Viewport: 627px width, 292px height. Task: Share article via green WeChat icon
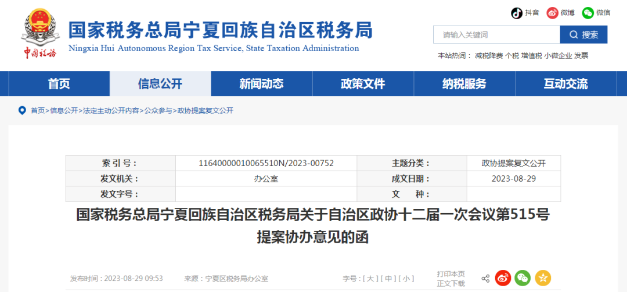[x=522, y=279]
